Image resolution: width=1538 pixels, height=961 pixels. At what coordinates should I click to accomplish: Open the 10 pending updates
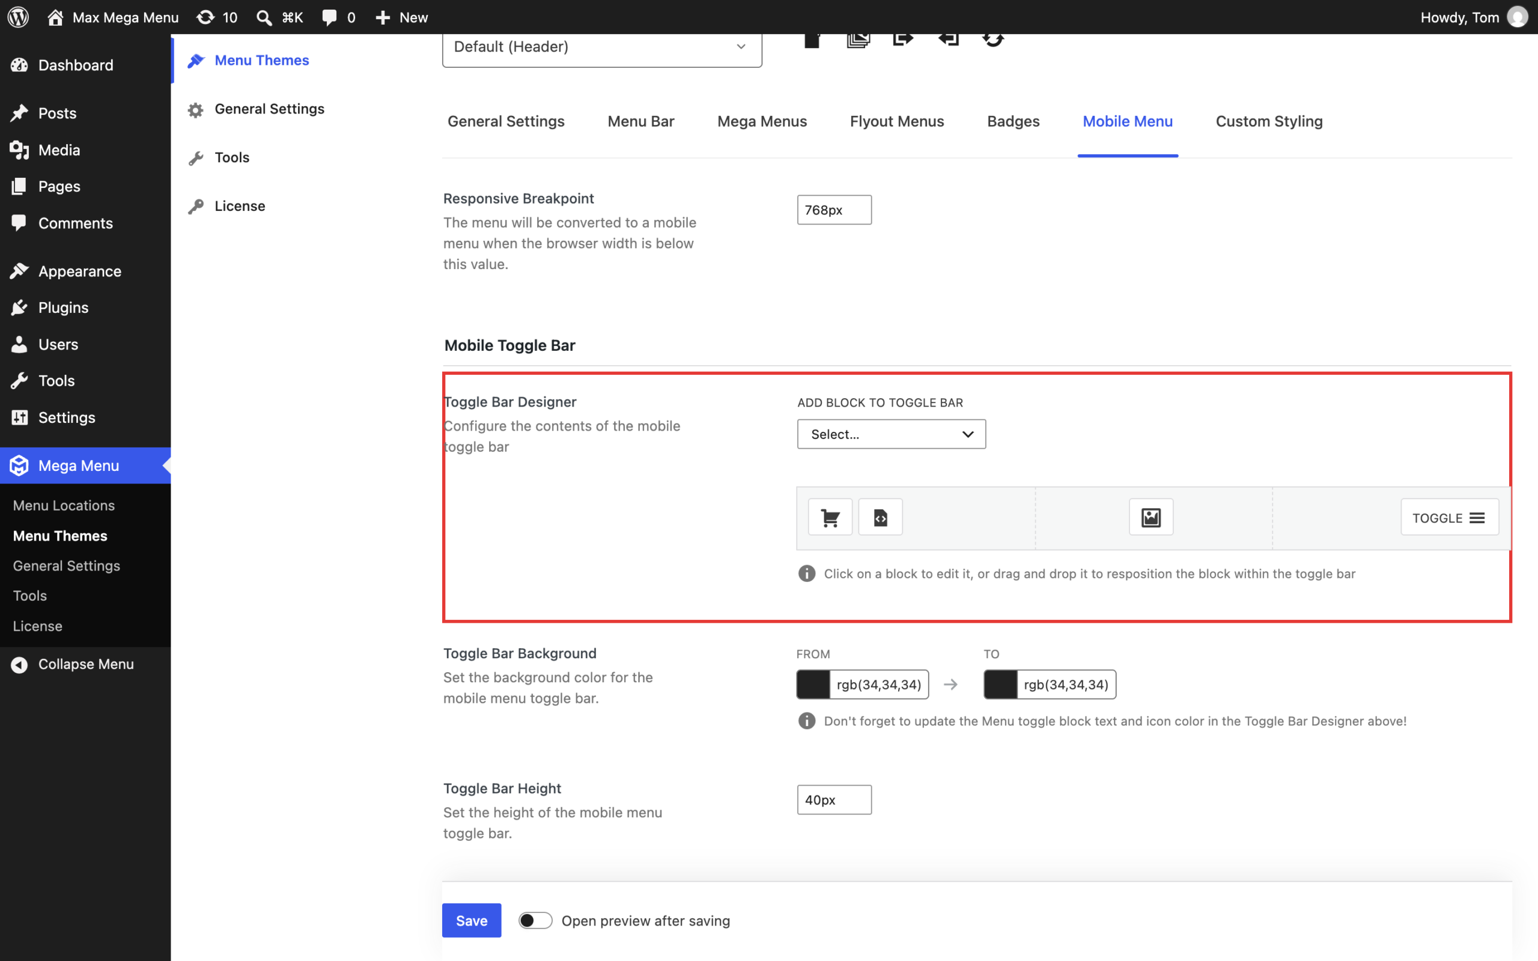[217, 17]
